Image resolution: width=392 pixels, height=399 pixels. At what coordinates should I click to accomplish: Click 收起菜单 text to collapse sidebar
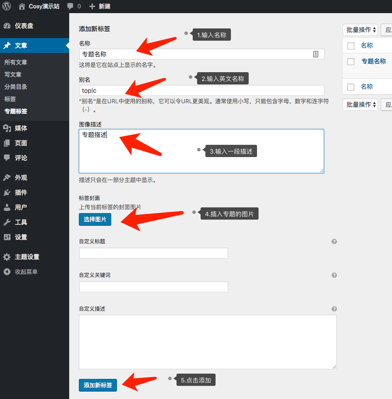point(26,272)
